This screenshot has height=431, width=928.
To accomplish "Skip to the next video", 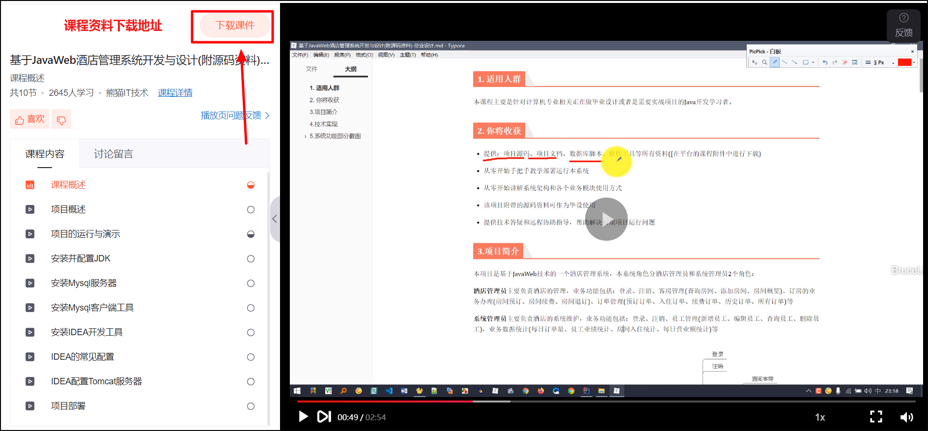I will [324, 417].
